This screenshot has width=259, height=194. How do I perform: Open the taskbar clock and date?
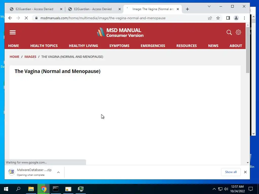point(237,189)
